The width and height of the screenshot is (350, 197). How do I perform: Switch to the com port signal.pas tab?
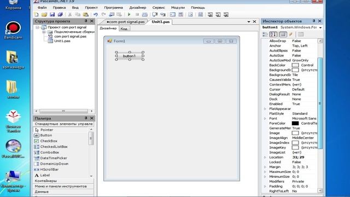click(x=125, y=22)
